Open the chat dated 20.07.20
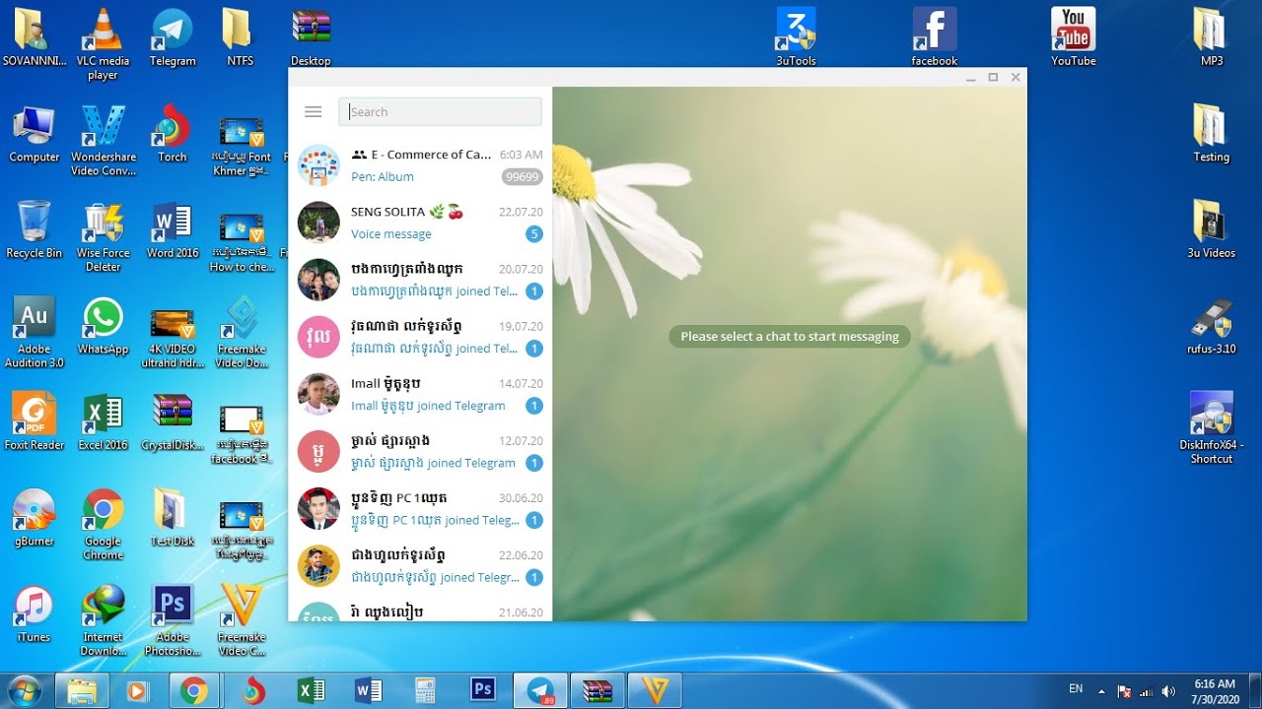1262x709 pixels. click(x=420, y=280)
